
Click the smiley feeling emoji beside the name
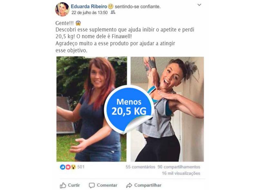click(111, 6)
